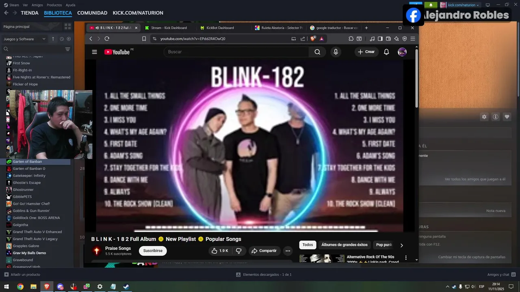The width and height of the screenshot is (520, 292).
Task: Click the Compartir share button
Action: [264, 251]
